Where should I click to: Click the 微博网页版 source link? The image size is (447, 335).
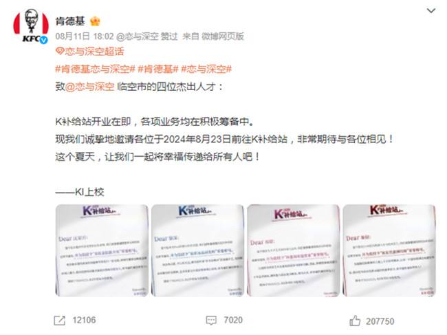(223, 36)
